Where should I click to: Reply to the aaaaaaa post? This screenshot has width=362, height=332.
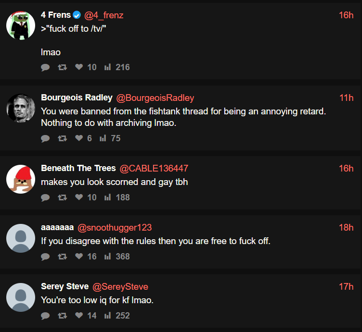point(46,257)
